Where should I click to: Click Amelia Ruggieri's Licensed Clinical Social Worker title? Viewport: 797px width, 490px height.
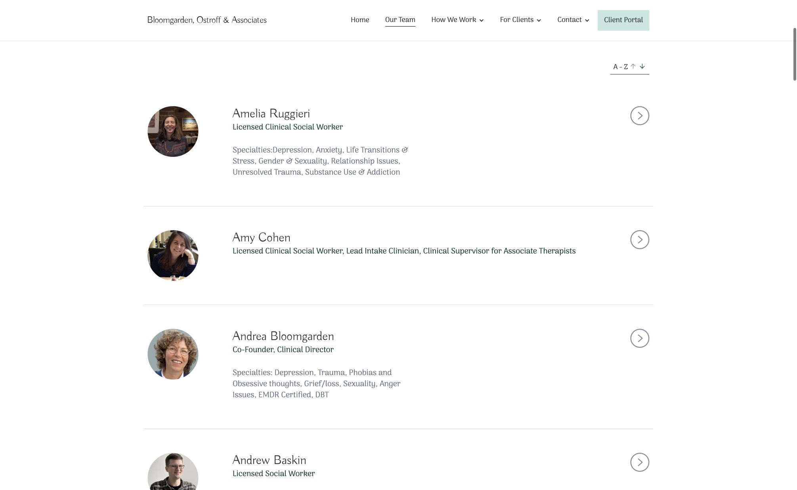287,127
